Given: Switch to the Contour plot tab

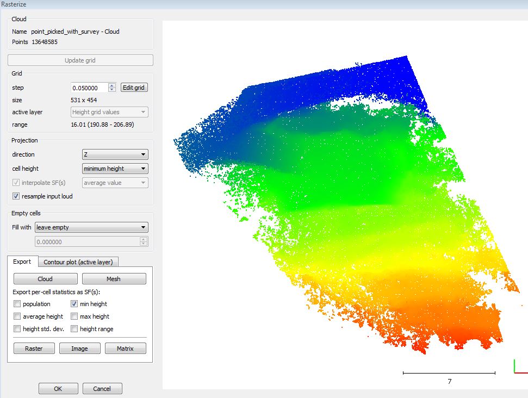Looking at the screenshot, I should tap(78, 262).
